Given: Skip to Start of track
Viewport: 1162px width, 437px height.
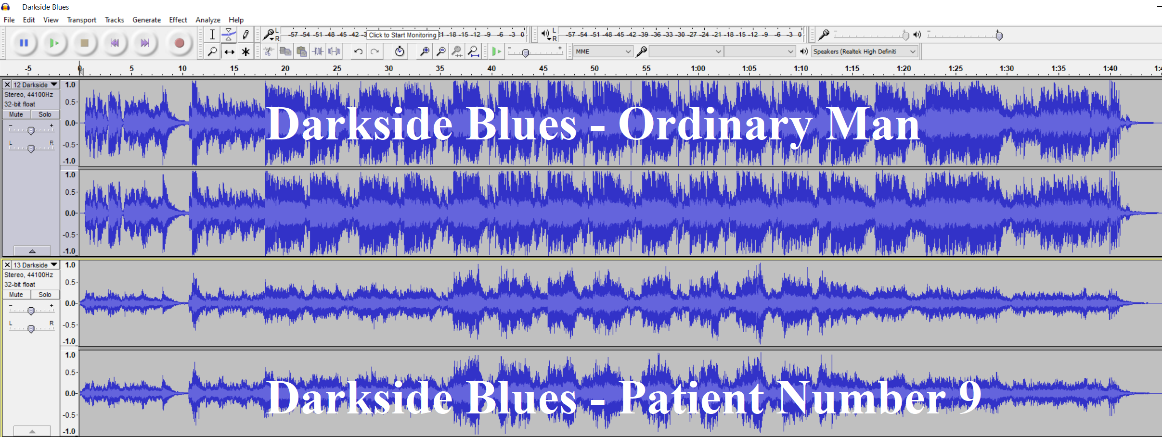Looking at the screenshot, I should click(115, 43).
